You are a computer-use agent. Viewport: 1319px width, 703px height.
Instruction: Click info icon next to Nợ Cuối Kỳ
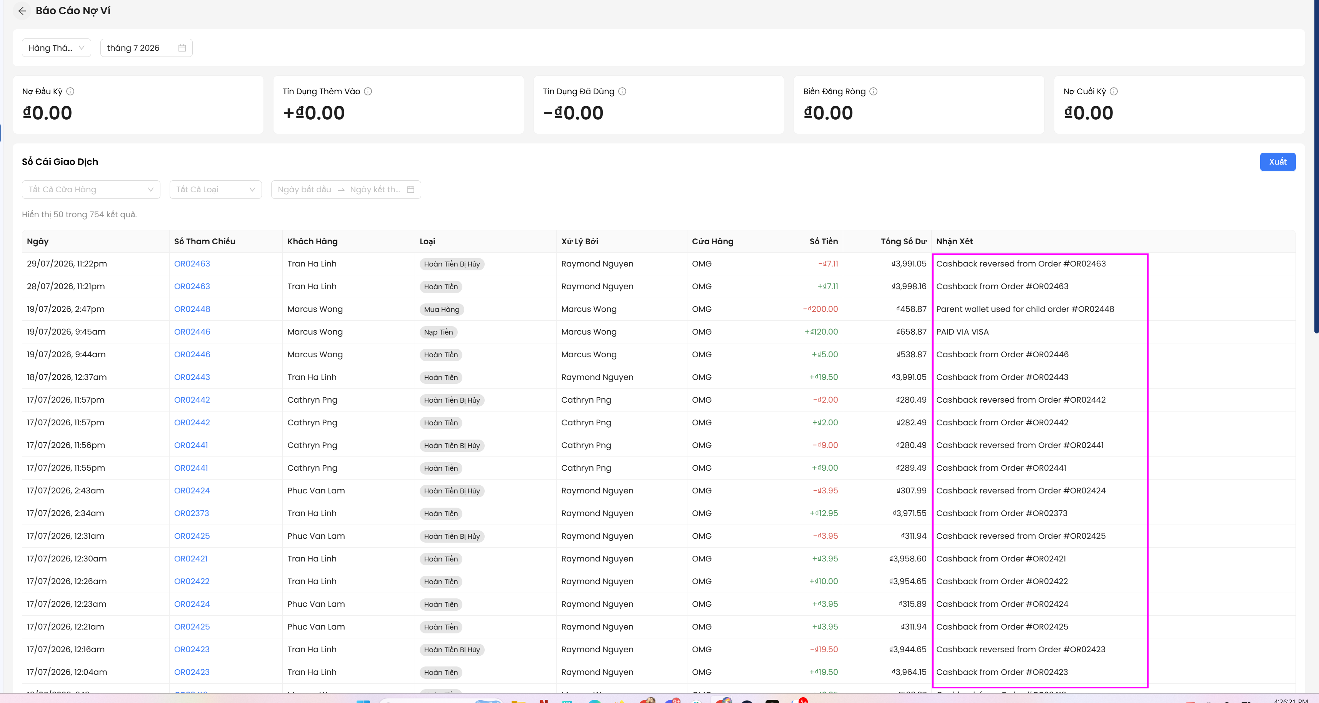pyautogui.click(x=1114, y=91)
